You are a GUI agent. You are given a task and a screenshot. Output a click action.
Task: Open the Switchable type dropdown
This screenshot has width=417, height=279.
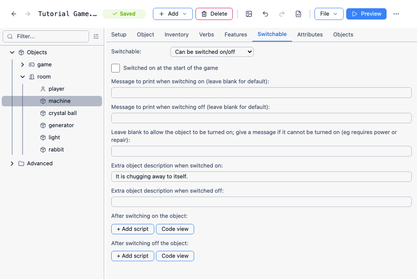point(212,52)
